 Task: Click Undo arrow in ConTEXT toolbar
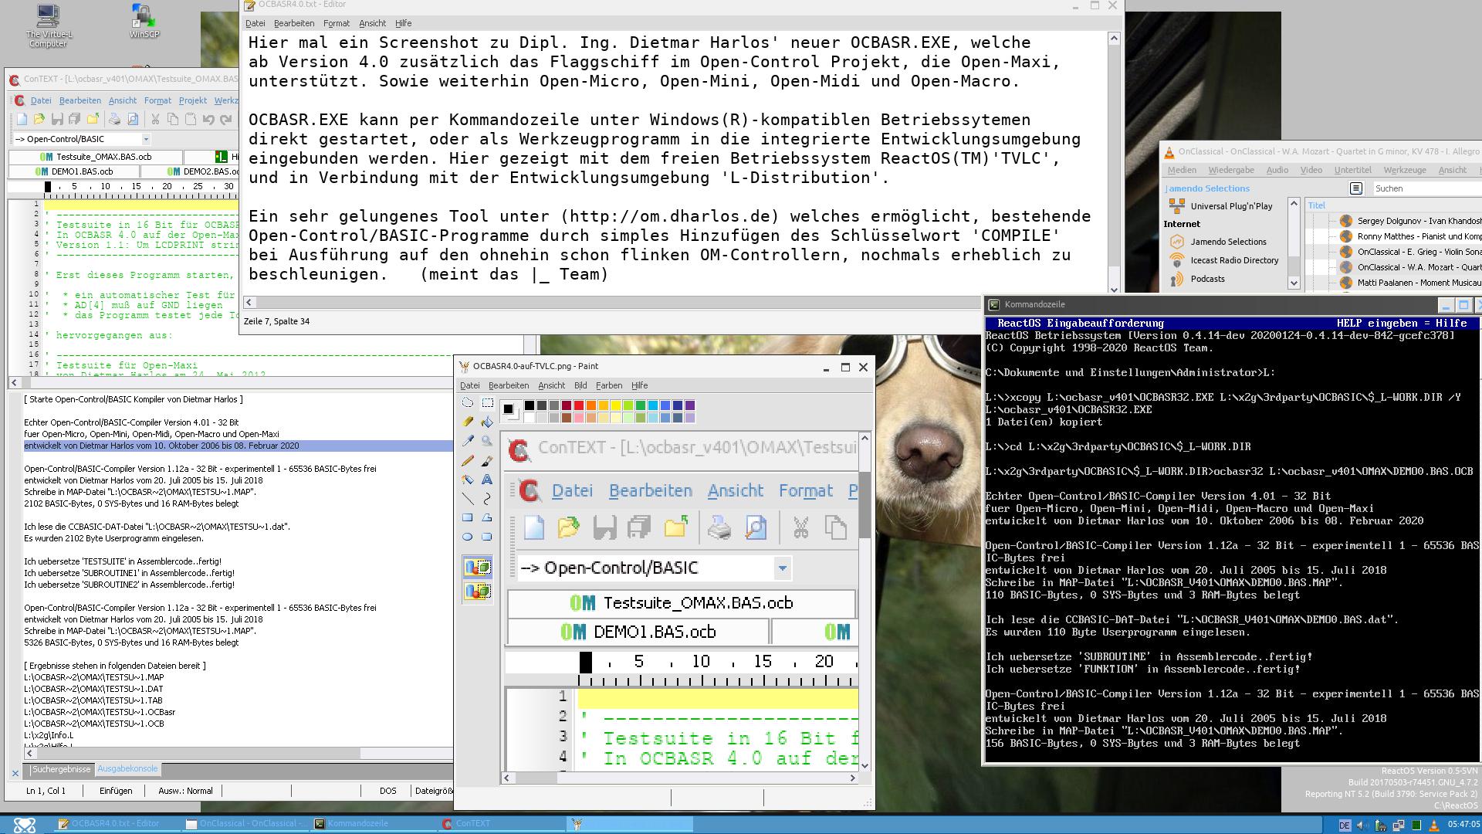click(x=208, y=119)
